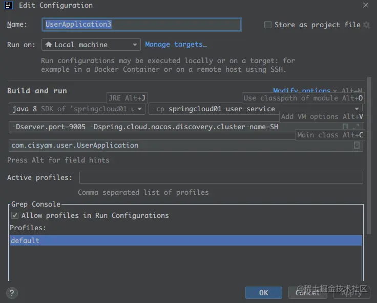Viewport: 377px width, 303px height.
Task: Click the Main class Alt+C hint
Action: tap(330, 135)
